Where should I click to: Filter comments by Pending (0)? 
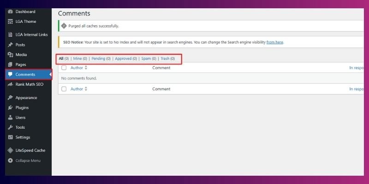pos(101,58)
